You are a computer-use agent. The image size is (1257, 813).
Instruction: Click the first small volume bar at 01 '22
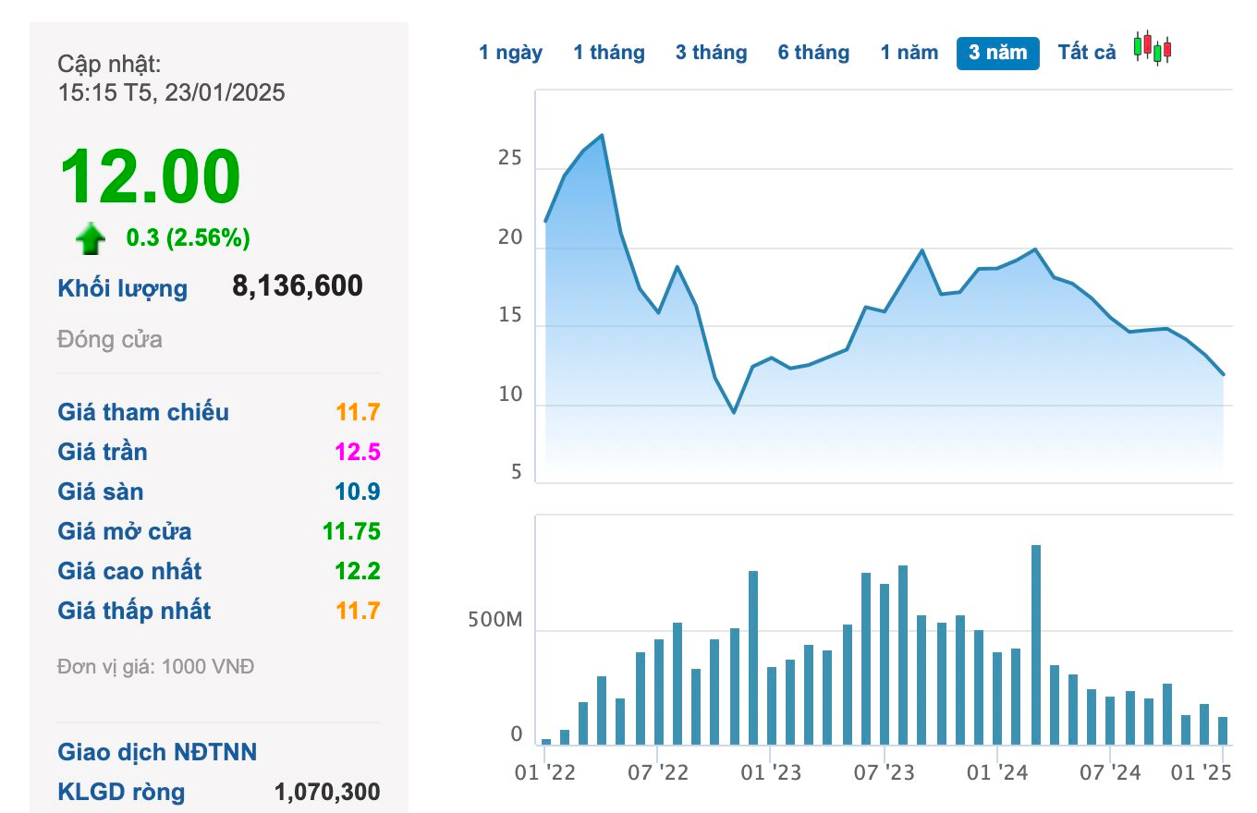546,742
